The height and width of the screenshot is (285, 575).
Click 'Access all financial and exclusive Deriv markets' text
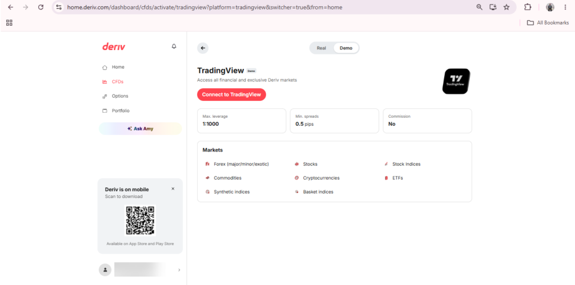(247, 80)
